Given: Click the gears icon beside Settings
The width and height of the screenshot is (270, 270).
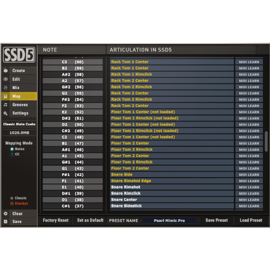Looking at the screenshot, I should click(6, 113).
